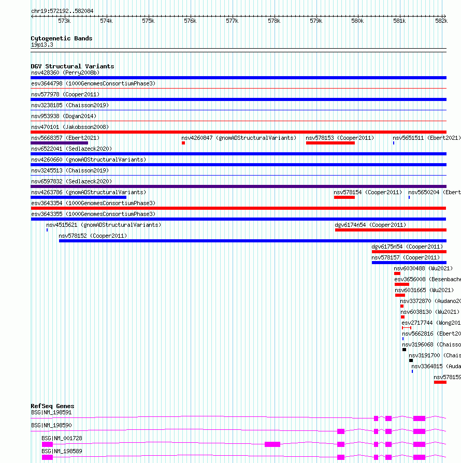Viewport: 461px width, 463px height.
Task: Click nsv5650204 variant label
Action: [435, 193]
